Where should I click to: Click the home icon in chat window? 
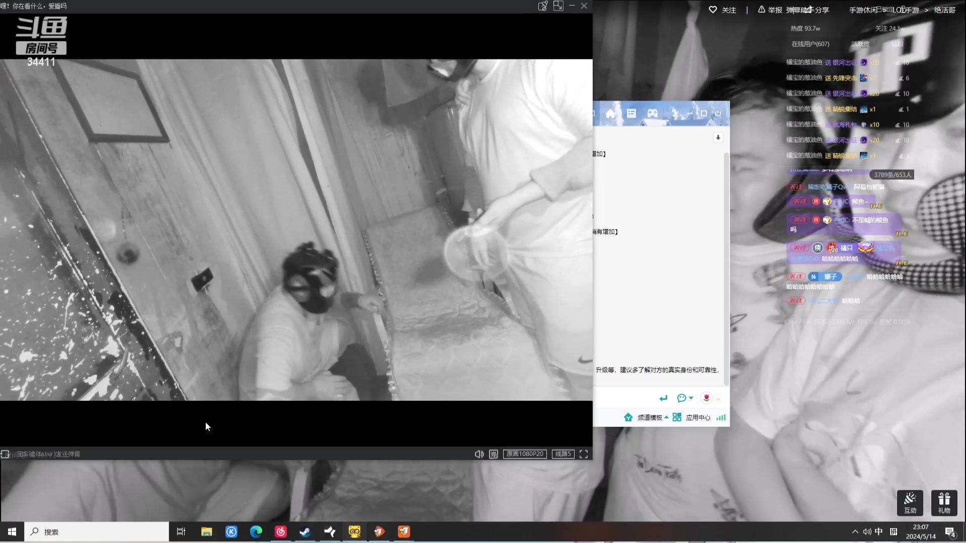610,114
